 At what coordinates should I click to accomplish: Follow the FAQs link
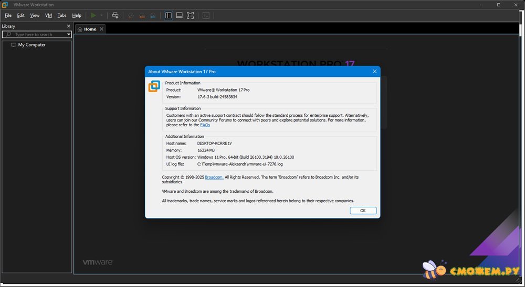coord(205,125)
